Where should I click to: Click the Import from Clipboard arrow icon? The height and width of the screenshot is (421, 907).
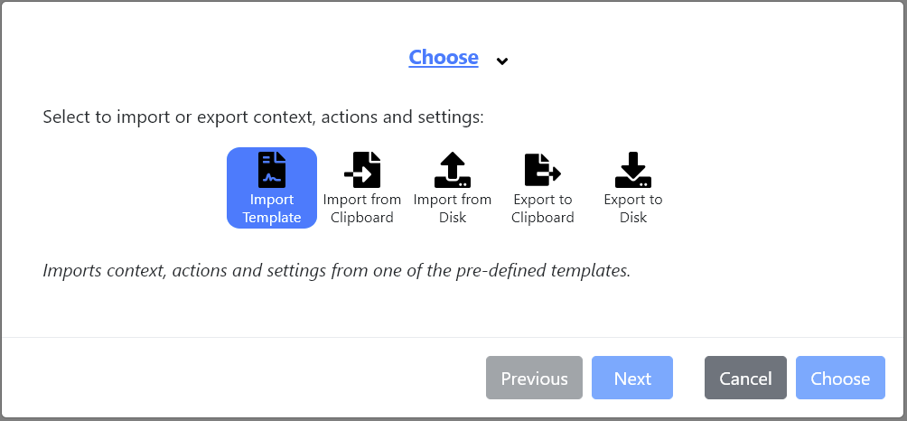pos(362,170)
